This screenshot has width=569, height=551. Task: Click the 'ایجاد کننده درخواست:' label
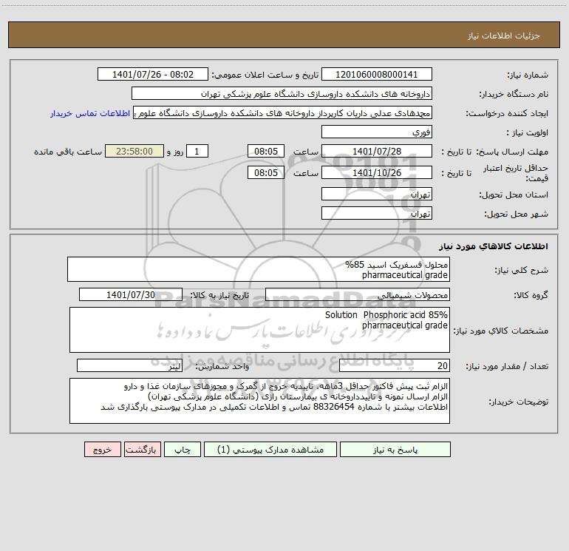coord(507,113)
